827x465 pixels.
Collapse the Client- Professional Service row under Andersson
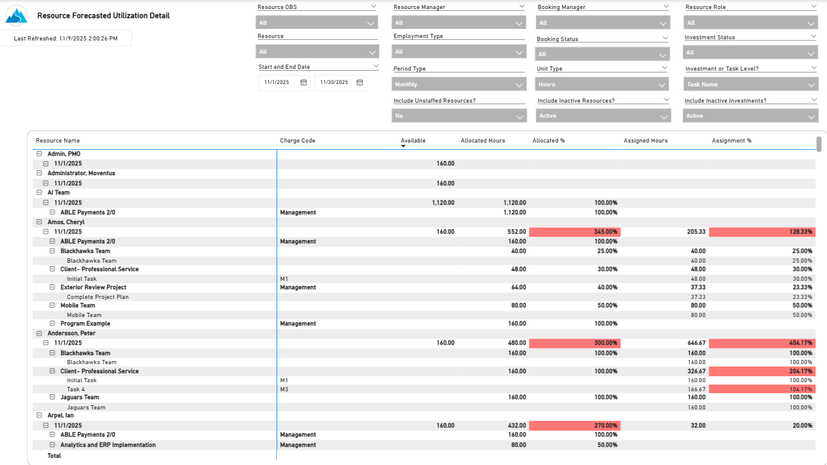tap(52, 371)
